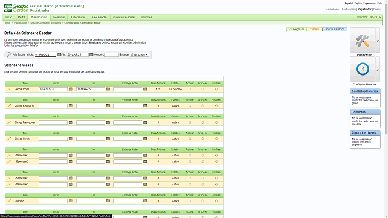Open Inicio calendar icon in Clases Verano row
The image size is (388, 218).
tap(70, 139)
